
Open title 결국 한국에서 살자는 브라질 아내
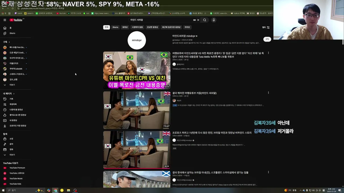(210, 173)
